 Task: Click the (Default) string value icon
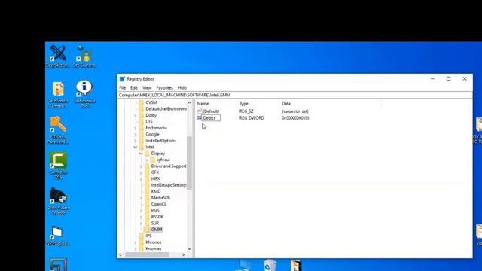[x=200, y=111]
